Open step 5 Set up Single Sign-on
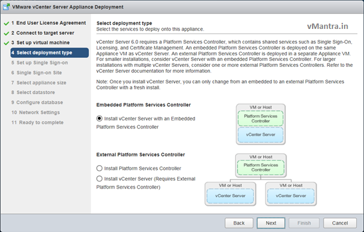 [40, 63]
